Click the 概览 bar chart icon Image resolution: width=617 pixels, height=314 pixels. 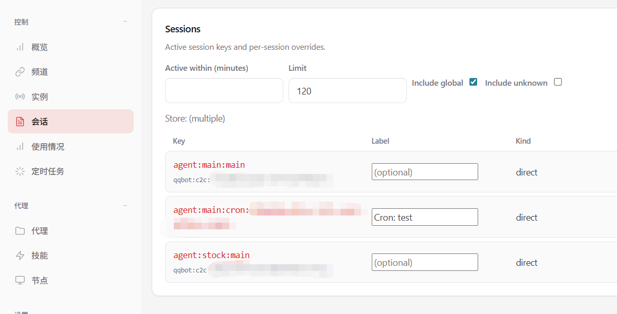(x=20, y=47)
